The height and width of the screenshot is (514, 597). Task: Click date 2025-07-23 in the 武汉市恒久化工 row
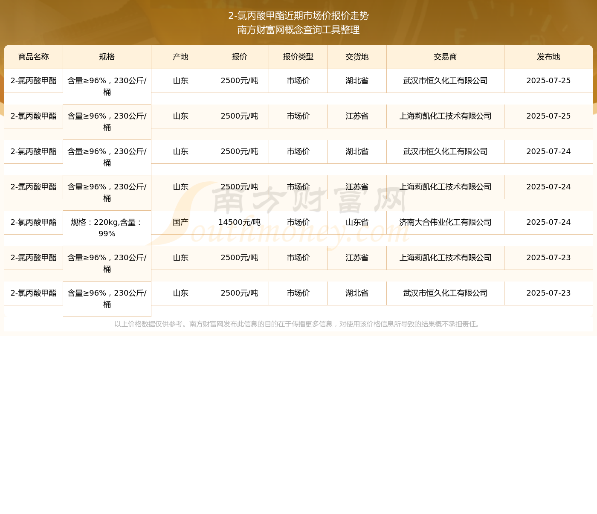tap(548, 293)
